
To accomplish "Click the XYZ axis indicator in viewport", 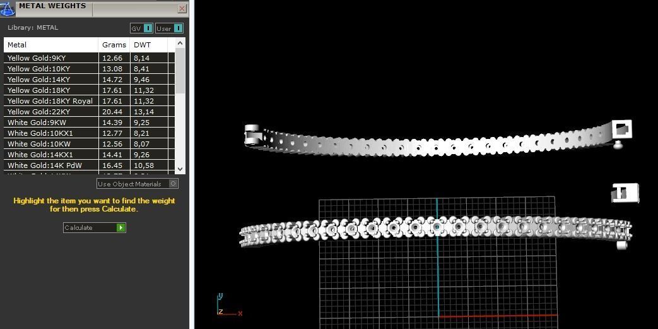I will click(x=229, y=305).
